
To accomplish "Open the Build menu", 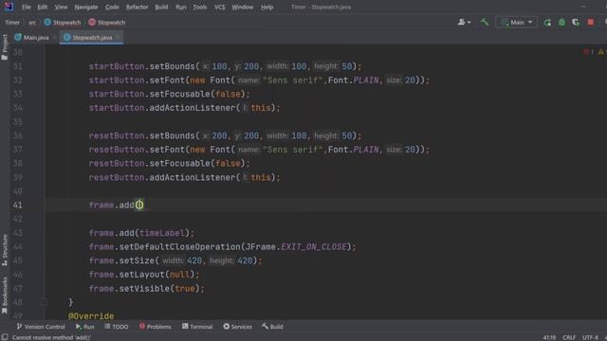I will [x=161, y=7].
